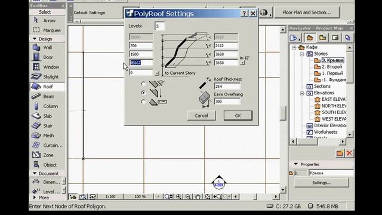Select the Level Dimension tool
The height and width of the screenshot is (215, 382).
click(x=46, y=191)
